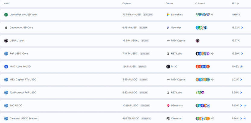Click the Gauntlet eUSD Core token icon
The image size is (251, 123).
tap(6, 28)
